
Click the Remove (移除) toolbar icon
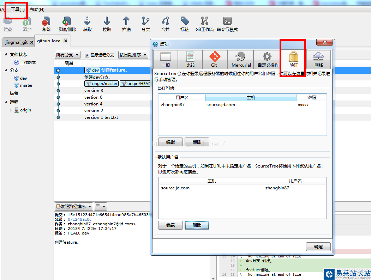[46, 24]
